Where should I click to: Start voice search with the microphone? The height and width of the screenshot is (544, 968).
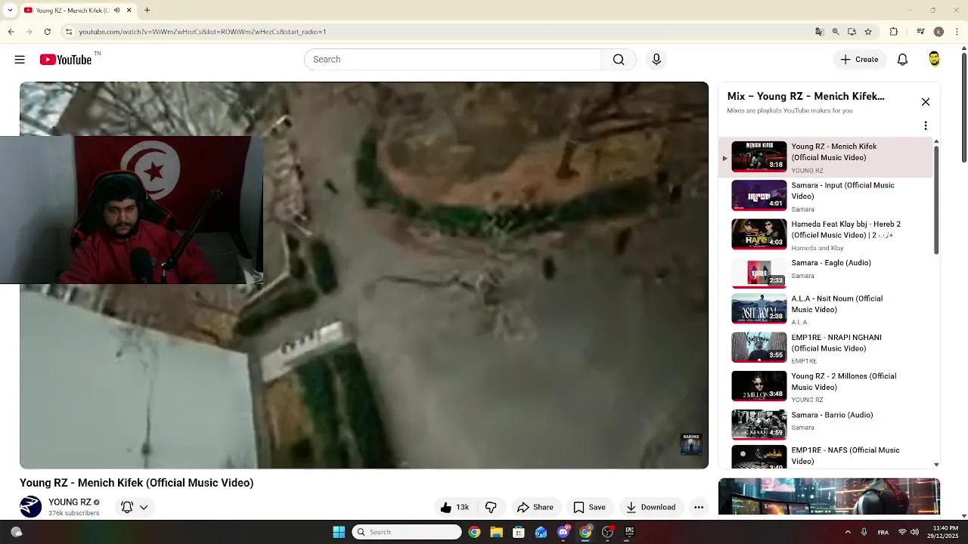click(x=656, y=60)
